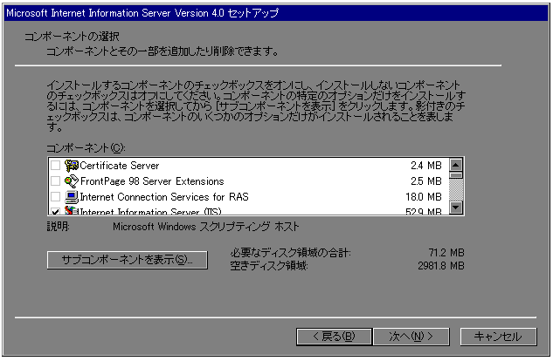
Task: Click the 2.5 MB size value
Action: 426,181
